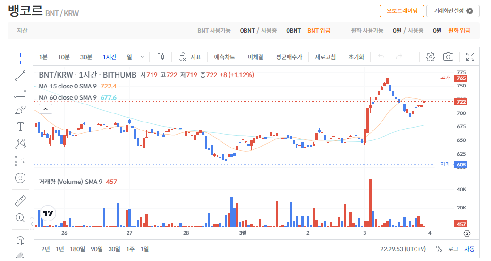Click 새로고침 refresh button
The height and width of the screenshot is (261, 491).
click(325, 57)
